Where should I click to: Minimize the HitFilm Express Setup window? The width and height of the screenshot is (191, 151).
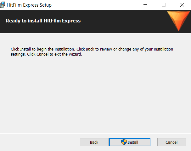tap(145, 5)
